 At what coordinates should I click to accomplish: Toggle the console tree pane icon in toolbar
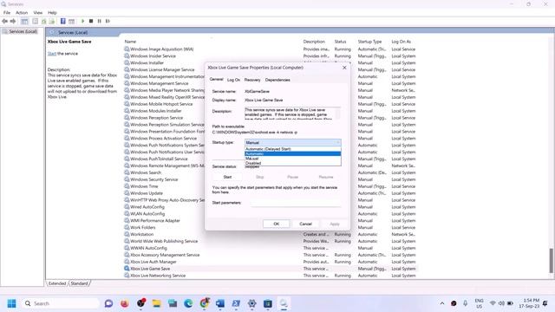(x=24, y=21)
